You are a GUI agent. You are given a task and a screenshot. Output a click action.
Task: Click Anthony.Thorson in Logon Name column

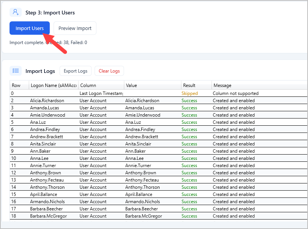(x=47, y=187)
